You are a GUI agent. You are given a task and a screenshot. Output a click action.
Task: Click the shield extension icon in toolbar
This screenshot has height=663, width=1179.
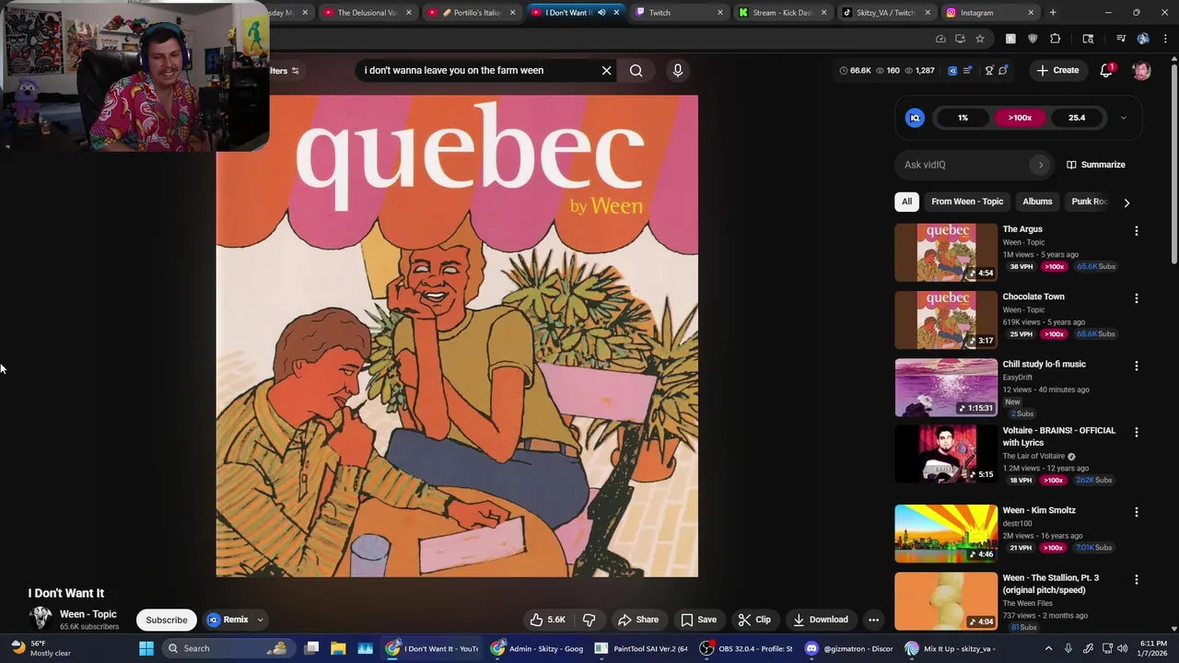point(1033,39)
